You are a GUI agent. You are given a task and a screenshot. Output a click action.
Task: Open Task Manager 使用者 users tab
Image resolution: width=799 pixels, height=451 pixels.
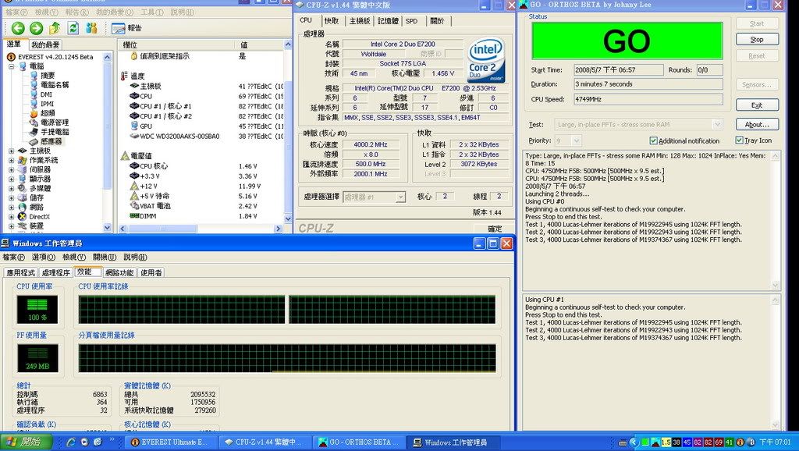pyautogui.click(x=151, y=272)
